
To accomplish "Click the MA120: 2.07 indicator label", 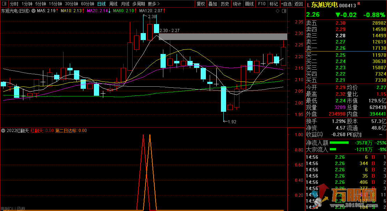I will pos(151,11).
